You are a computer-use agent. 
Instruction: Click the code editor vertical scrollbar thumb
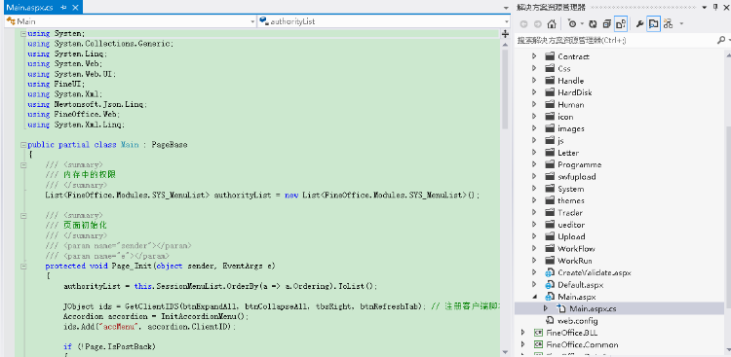pyautogui.click(x=505, y=89)
